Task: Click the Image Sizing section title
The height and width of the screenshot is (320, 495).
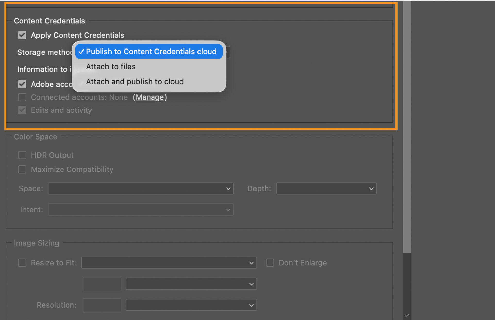Action: [37, 243]
